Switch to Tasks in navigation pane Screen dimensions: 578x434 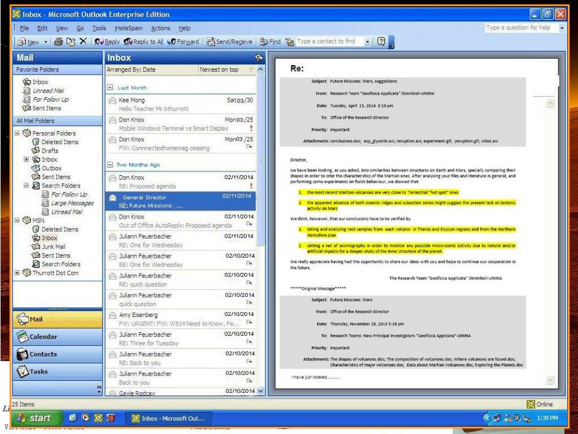click(x=58, y=372)
